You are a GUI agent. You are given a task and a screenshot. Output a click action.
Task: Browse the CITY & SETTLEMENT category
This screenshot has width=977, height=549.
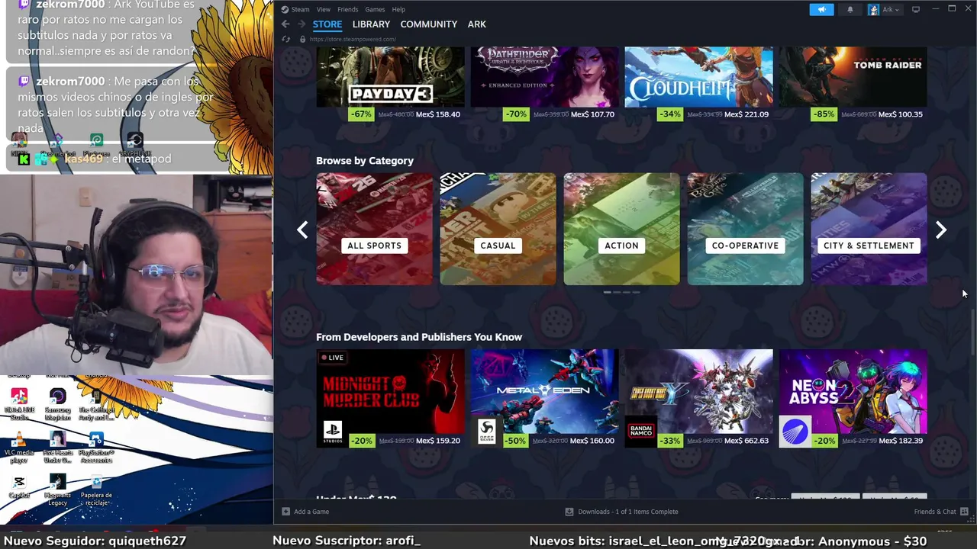pyautogui.click(x=869, y=229)
